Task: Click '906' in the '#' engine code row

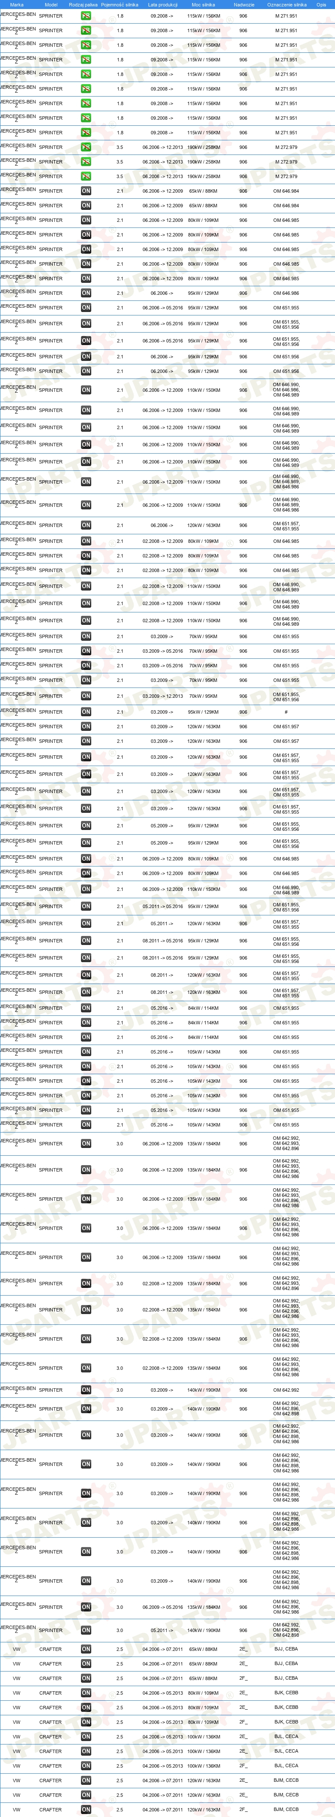Action: 243,712
